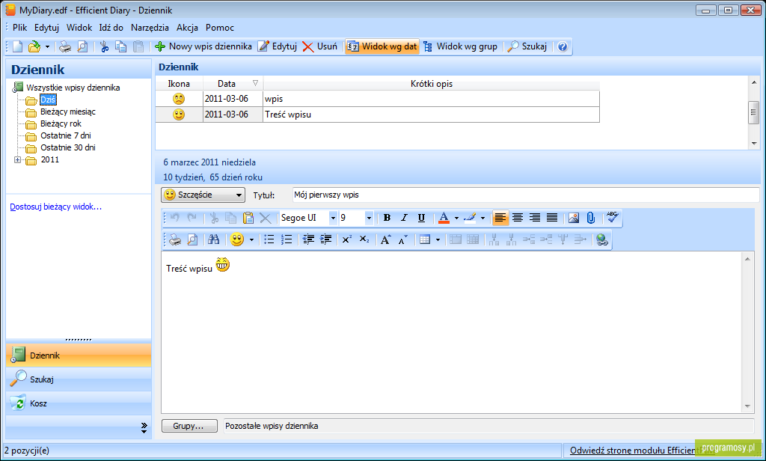Shrink font size with small A icon
The height and width of the screenshot is (461, 766).
(x=403, y=239)
